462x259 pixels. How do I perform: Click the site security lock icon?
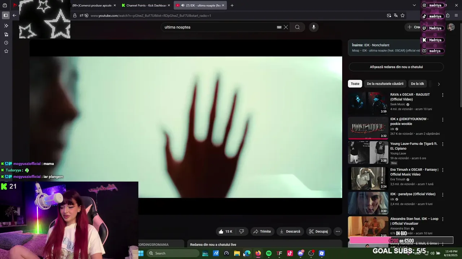tap(75, 15)
